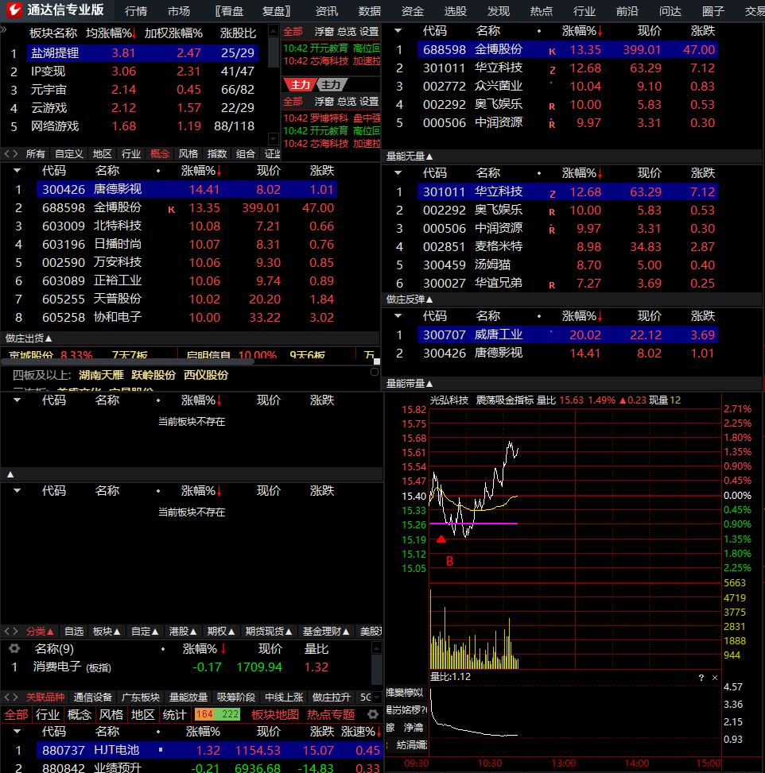Click the vertical scrollbar thumb beside 盐湖提锂 row

pos(274,52)
